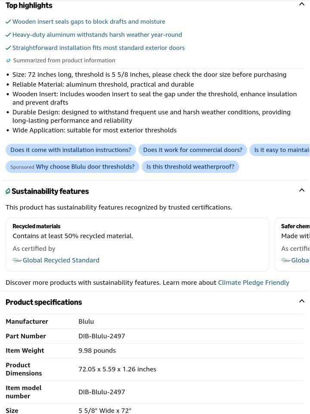Image resolution: width=310 pixels, height=414 pixels.
Task: Ask 'Is this threshold weatherproof?'
Action: [x=190, y=167]
